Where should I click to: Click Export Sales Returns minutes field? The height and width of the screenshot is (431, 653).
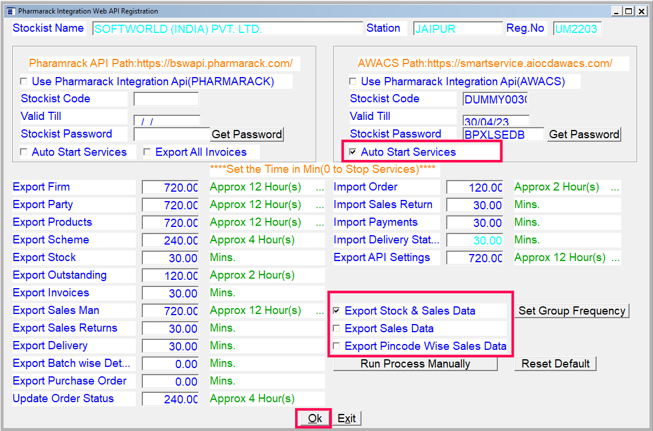tap(170, 329)
